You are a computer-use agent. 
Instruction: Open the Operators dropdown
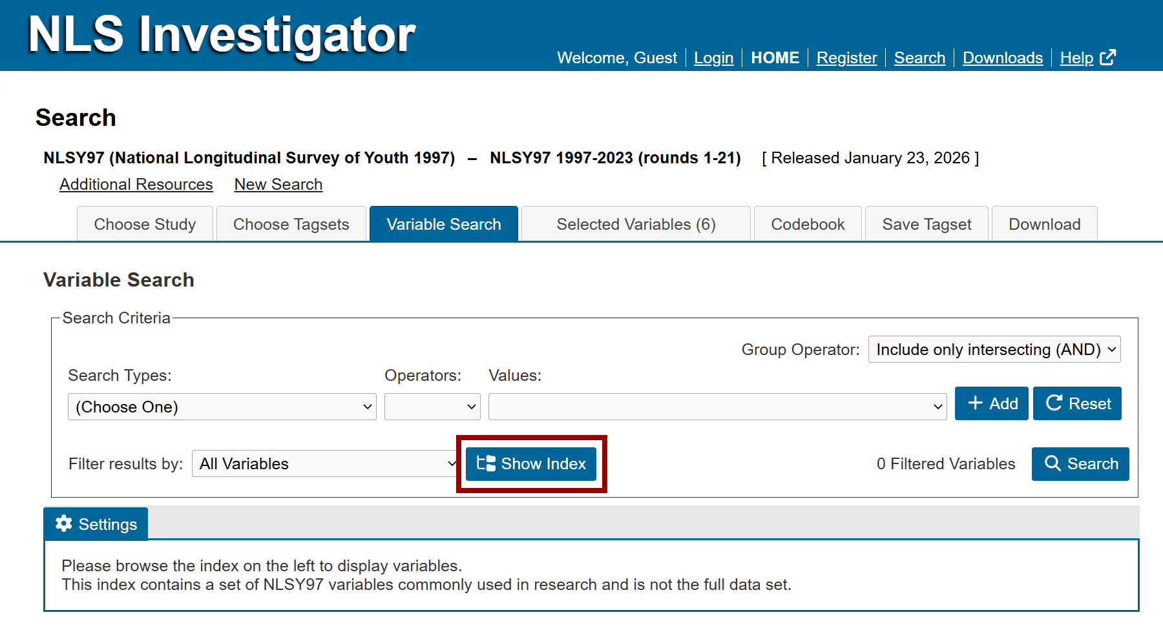point(432,407)
